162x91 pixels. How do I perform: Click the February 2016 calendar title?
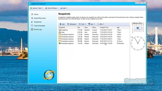point(137,23)
